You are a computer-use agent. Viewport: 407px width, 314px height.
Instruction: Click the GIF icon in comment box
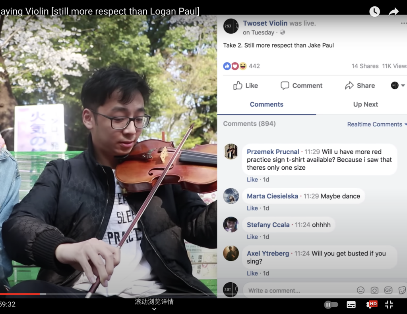click(388, 290)
